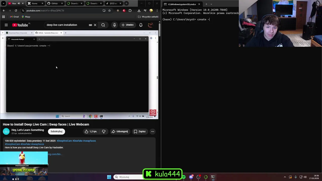
Task: Open more actions for the video
Action: [152, 131]
